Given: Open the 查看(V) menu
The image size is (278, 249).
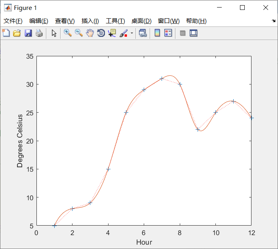Looking at the screenshot, I should click(65, 21).
